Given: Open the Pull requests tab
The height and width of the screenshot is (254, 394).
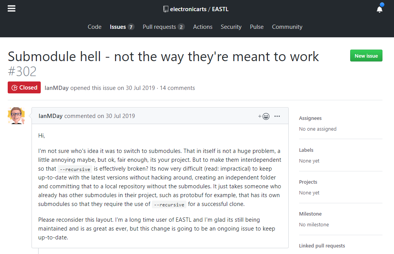Looking at the screenshot, I should [164, 27].
